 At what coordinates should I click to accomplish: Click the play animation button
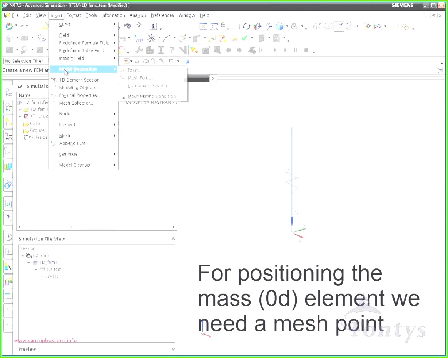(x=285, y=50)
